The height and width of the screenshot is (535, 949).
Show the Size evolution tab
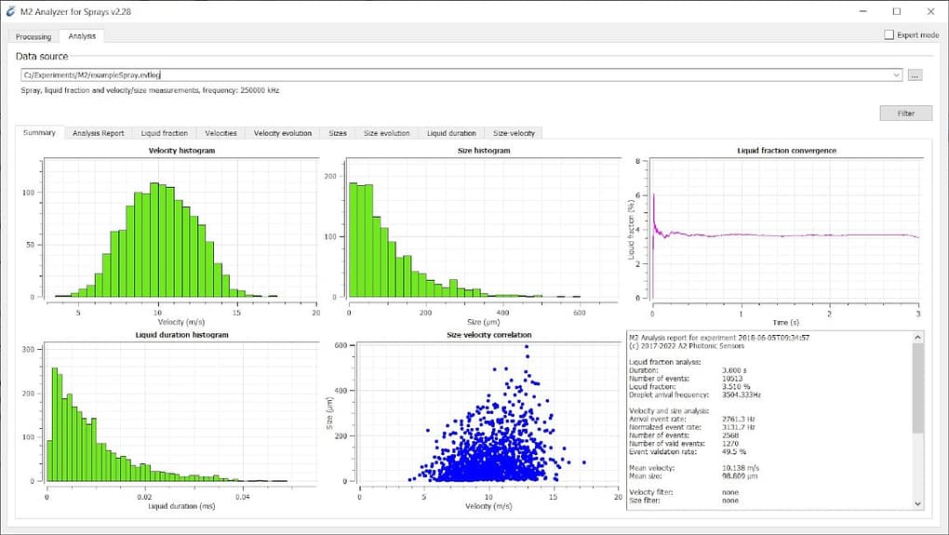pos(387,133)
